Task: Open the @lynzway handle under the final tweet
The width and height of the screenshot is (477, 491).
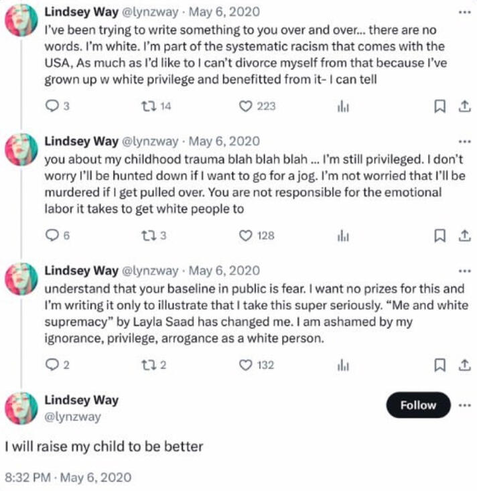Action: tap(72, 417)
